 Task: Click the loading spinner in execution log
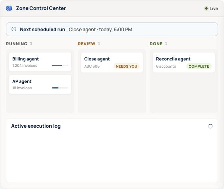[x=210, y=126]
